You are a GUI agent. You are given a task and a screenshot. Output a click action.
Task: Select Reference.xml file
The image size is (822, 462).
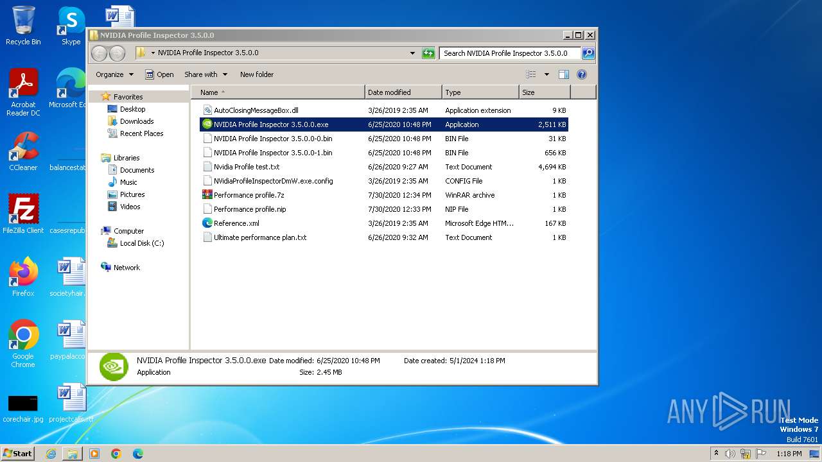pyautogui.click(x=384, y=223)
